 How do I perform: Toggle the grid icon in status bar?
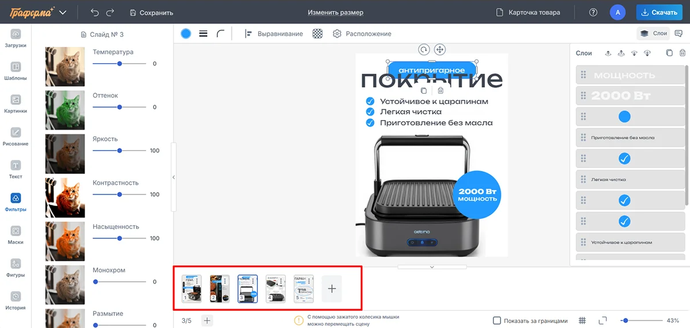coord(582,321)
